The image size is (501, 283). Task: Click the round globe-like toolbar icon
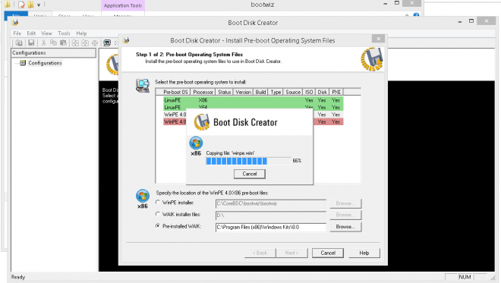coord(95,42)
